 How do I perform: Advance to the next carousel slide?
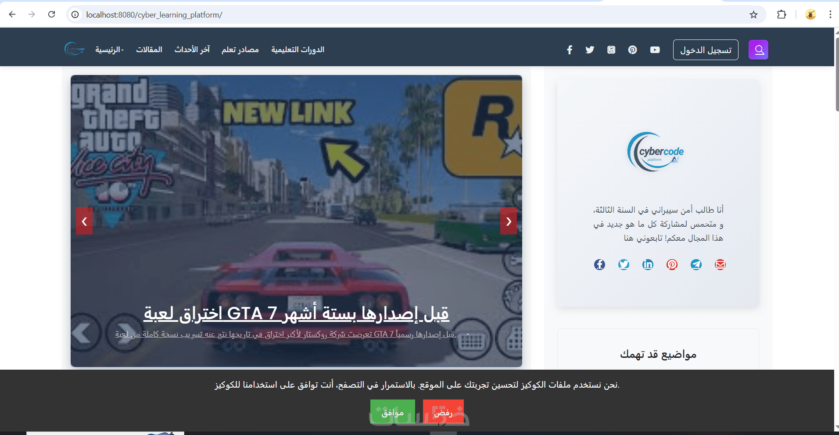[x=509, y=221]
